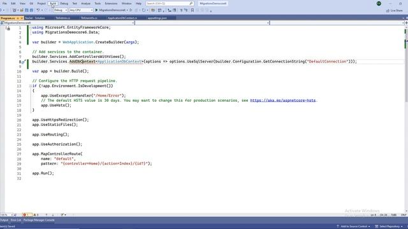Screen dimensions: 408x229
Task: Click the uncomment selection toolbar icon
Action: [186, 10]
